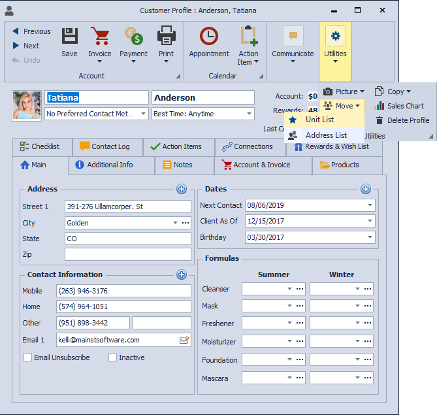Viewport: 437px width, 415px height.
Task: Open the Move dropdown button
Action: point(342,106)
